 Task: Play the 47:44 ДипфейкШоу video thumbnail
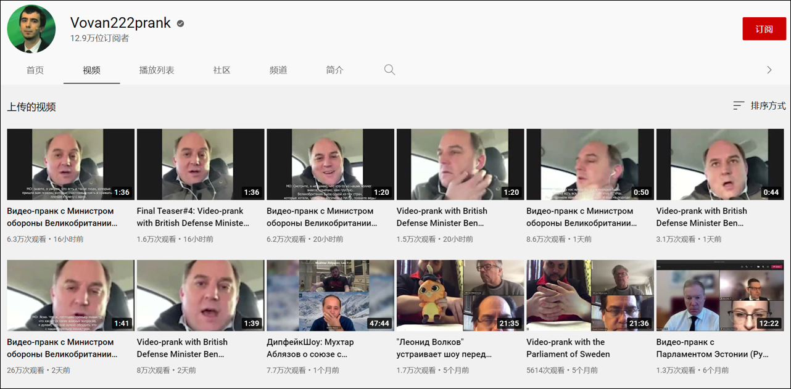coord(330,296)
